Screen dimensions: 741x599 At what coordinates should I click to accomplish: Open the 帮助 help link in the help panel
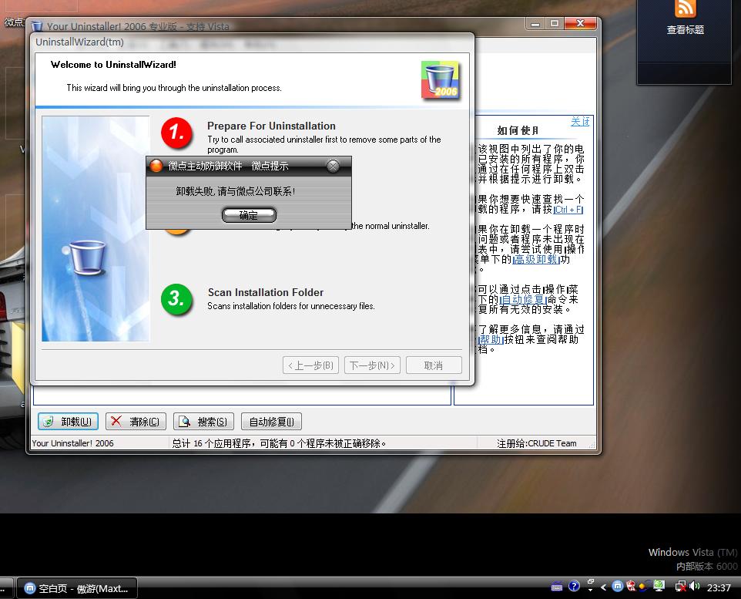coord(490,340)
